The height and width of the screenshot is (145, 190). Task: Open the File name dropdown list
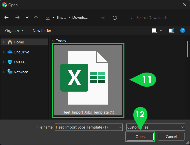point(120,127)
